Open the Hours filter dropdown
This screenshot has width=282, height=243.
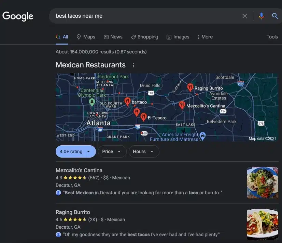click(144, 151)
